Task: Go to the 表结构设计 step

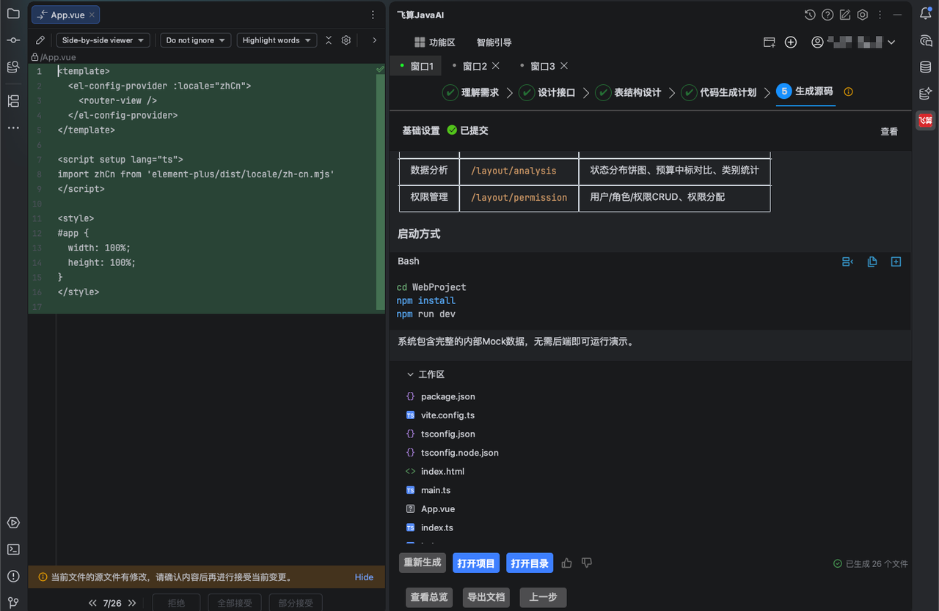Action: [628, 92]
